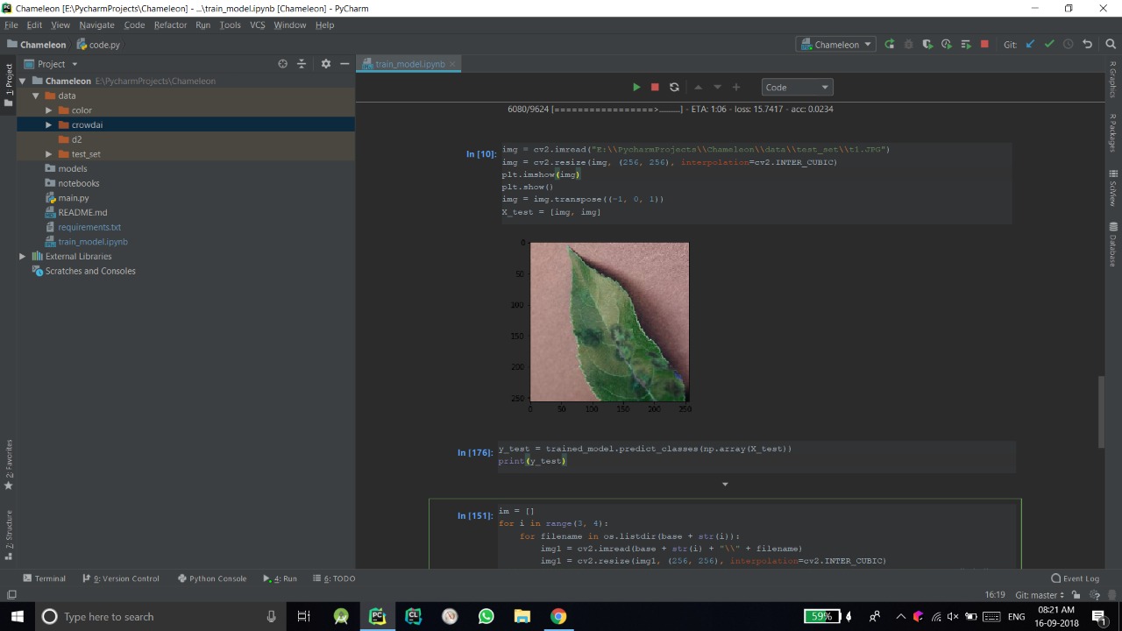1122x631 pixels.
Task: Click the Git update project arrow
Action: coord(1030,44)
